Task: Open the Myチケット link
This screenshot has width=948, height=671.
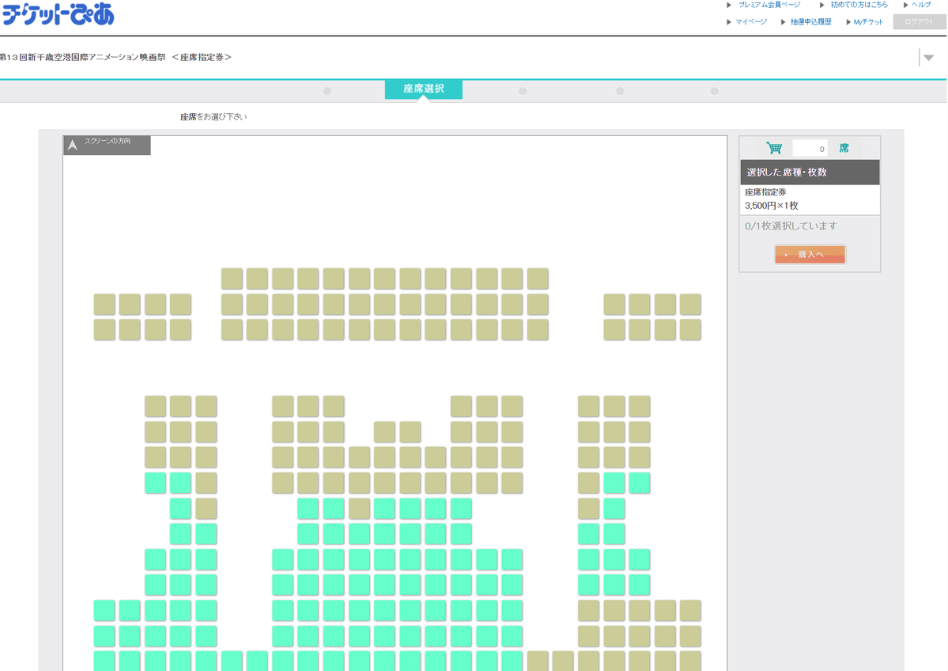Action: (x=868, y=22)
